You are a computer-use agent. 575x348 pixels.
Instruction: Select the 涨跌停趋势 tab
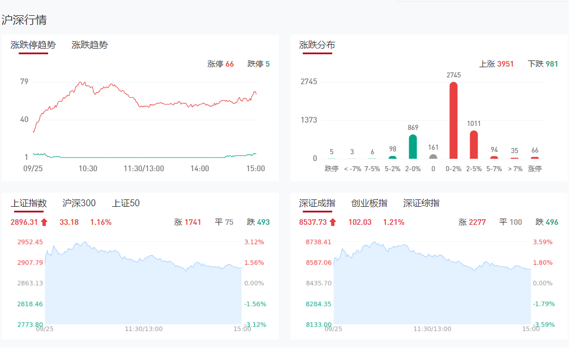pos(33,45)
